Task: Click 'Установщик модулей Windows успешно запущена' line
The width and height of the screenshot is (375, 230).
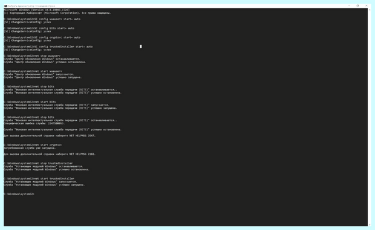Action: pos(44,185)
